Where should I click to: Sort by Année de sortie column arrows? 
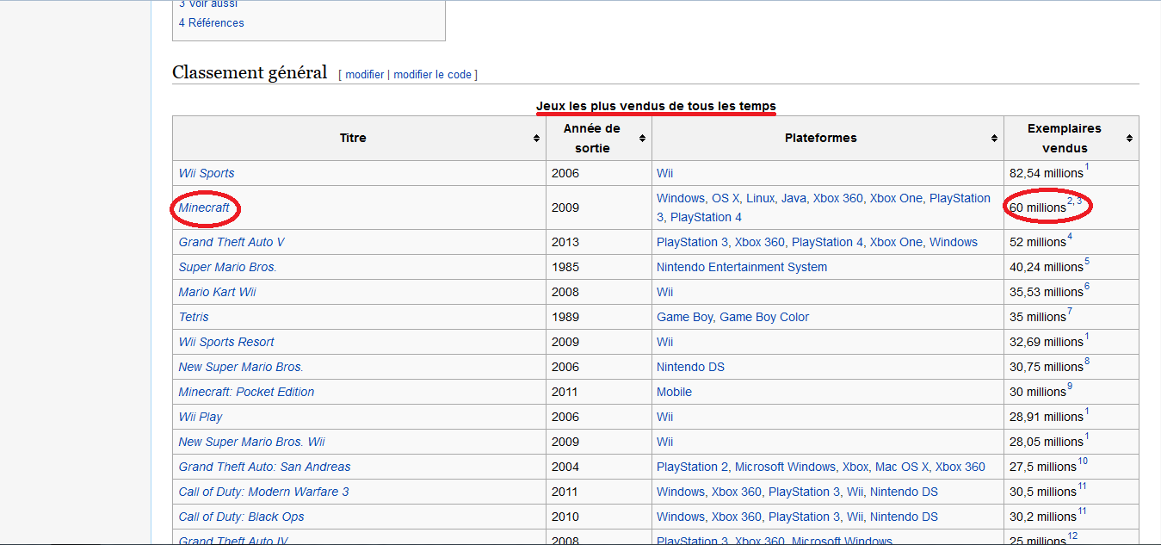642,139
